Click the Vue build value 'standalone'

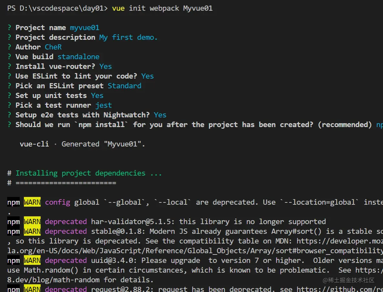(78, 57)
